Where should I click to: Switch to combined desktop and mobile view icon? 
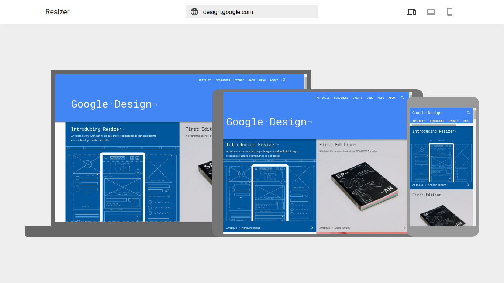pos(412,12)
